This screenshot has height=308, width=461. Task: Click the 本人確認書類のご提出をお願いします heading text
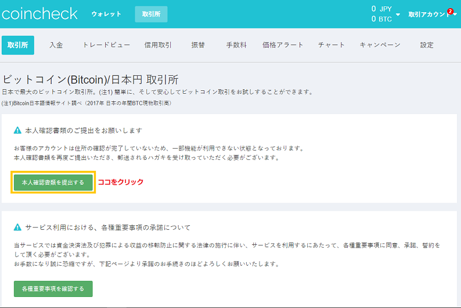point(84,130)
